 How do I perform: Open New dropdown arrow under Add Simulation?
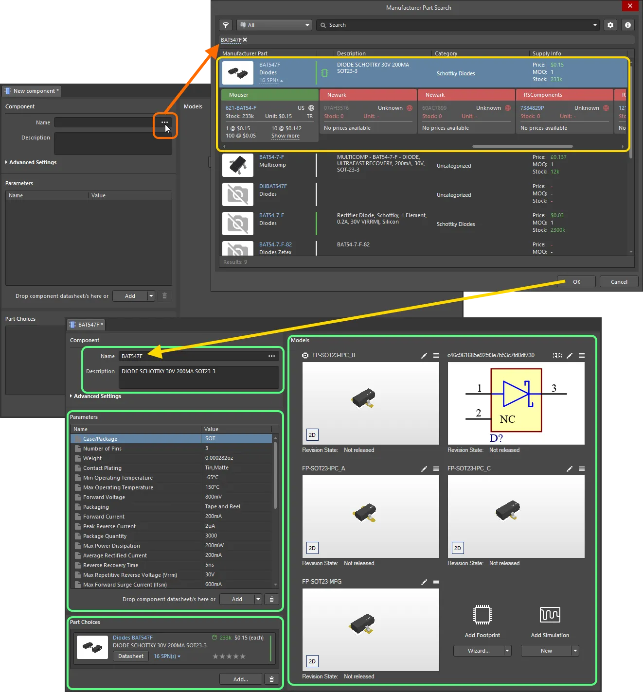tap(575, 651)
